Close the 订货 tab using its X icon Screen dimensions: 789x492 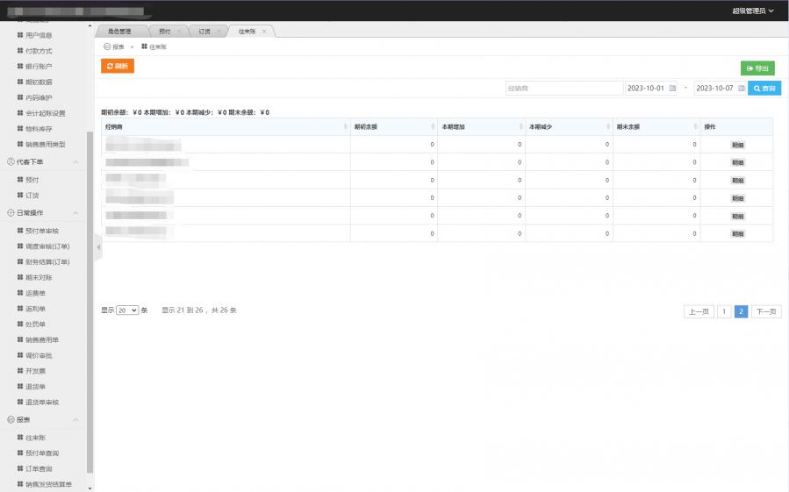tap(219, 32)
